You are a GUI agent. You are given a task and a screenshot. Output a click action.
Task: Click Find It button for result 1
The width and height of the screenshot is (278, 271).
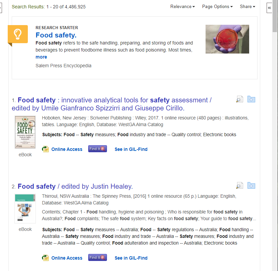pos(98,149)
